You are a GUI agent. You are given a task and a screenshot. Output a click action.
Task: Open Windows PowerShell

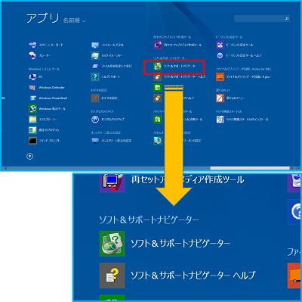(x=48, y=98)
